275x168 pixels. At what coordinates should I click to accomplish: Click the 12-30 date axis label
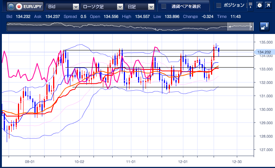pyautogui.click(x=237, y=162)
